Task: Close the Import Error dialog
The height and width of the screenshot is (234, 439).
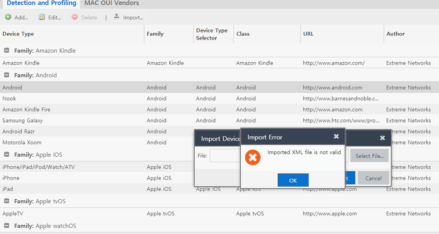Action: coord(336,137)
